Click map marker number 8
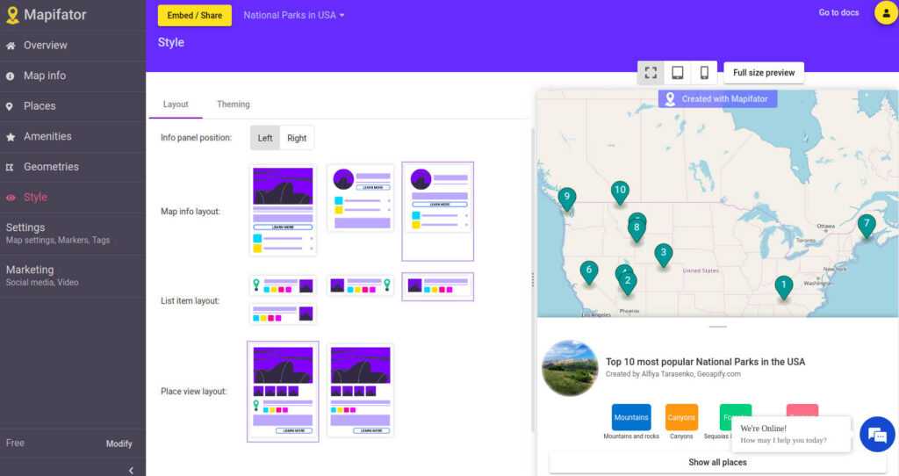Image resolution: width=899 pixels, height=476 pixels. point(636,229)
